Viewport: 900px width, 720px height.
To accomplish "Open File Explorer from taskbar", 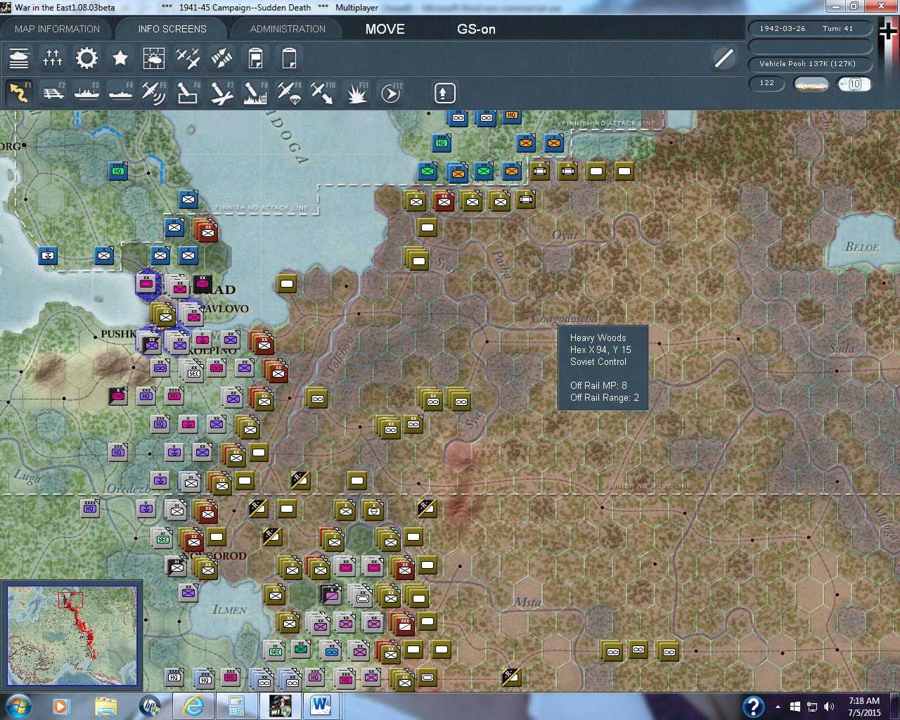I will point(105,705).
